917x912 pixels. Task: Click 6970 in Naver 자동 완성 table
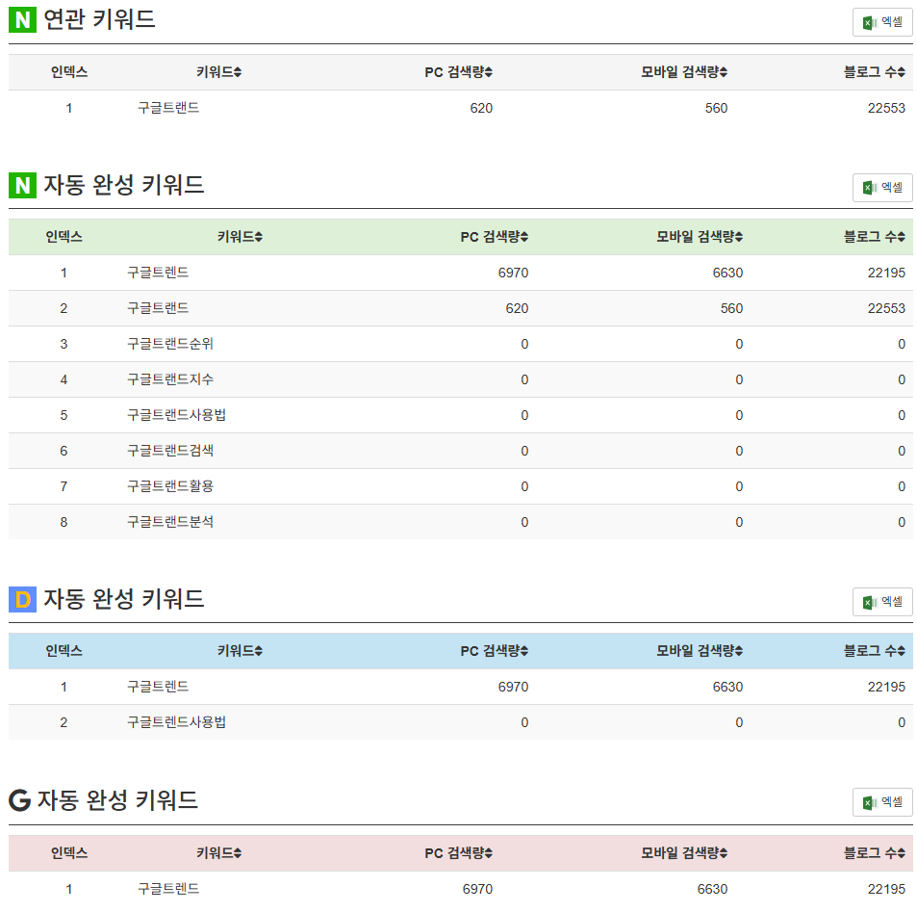click(x=514, y=273)
